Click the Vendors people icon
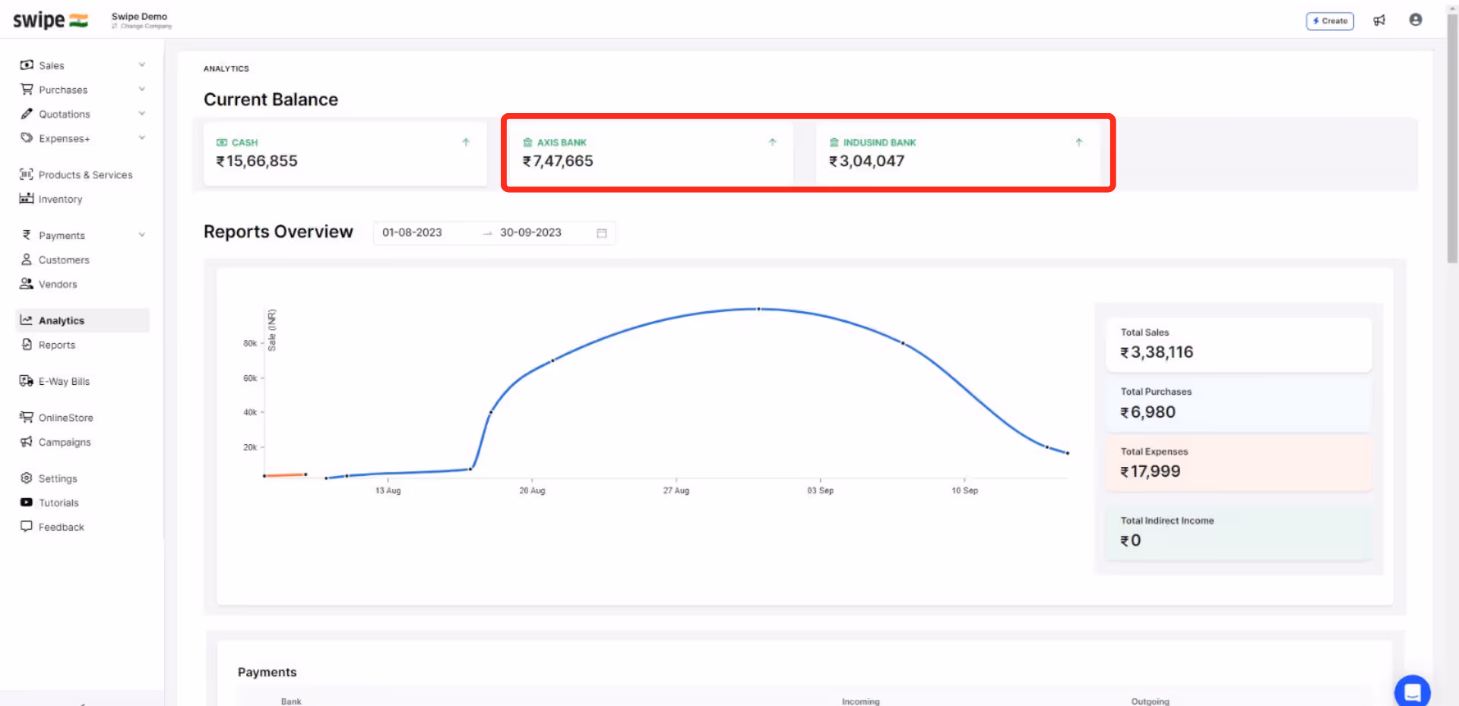This screenshot has height=706, width=1459. point(27,284)
